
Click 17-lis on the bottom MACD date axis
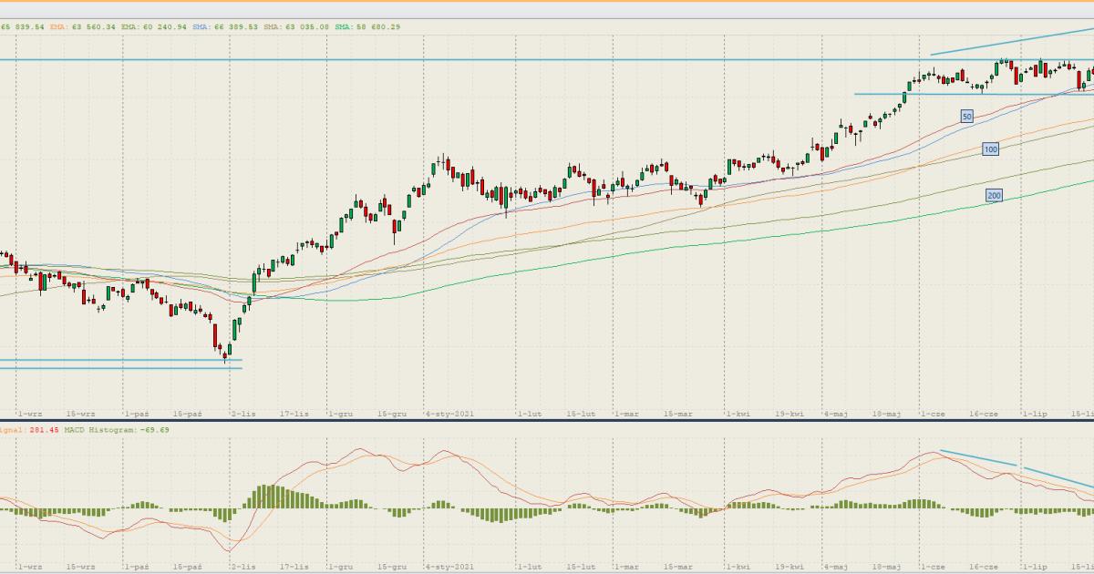pyautogui.click(x=295, y=566)
